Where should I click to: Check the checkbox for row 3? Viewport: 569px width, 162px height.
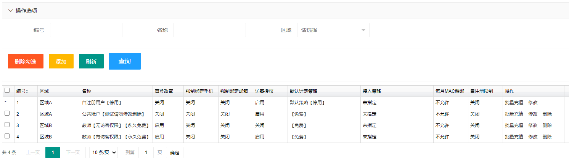pyautogui.click(x=7, y=125)
